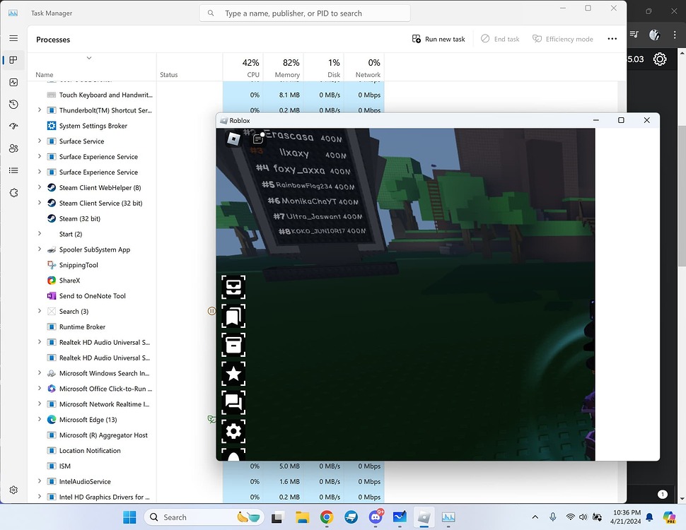This screenshot has height=530, width=686.
Task: Click the Task Manager search field
Action: click(x=304, y=13)
